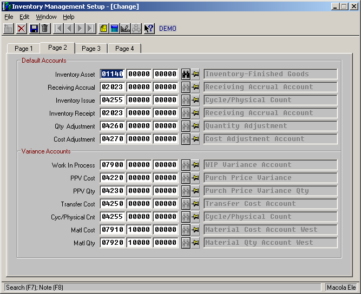Image resolution: width=361 pixels, height=294 pixels.
Task: Click binoculars icon in Transfer Cost row
Action: (x=186, y=204)
